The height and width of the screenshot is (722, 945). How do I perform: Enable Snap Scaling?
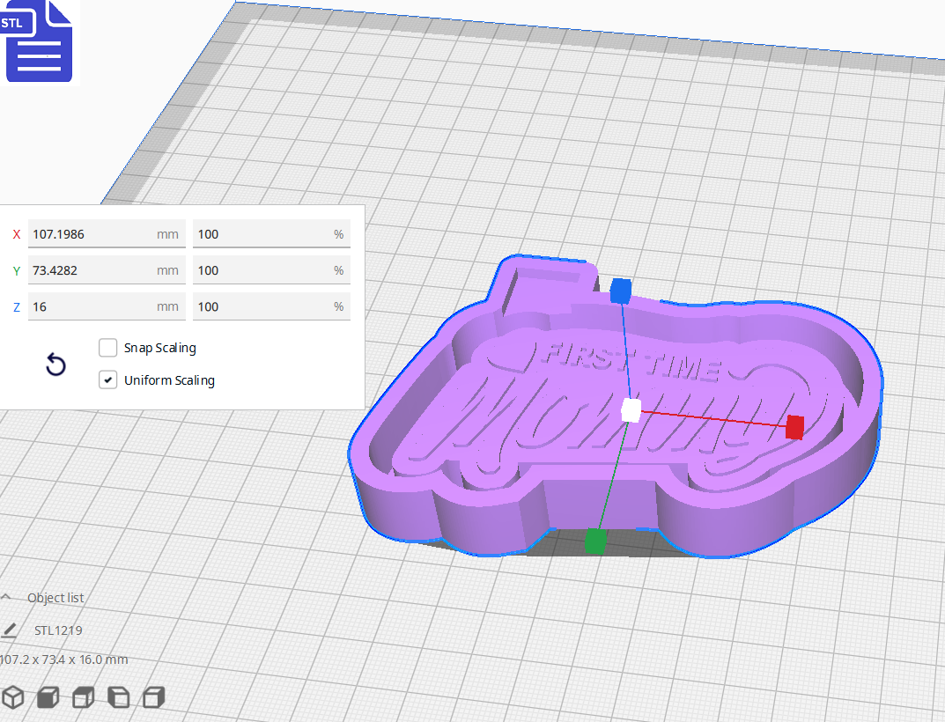coord(107,348)
